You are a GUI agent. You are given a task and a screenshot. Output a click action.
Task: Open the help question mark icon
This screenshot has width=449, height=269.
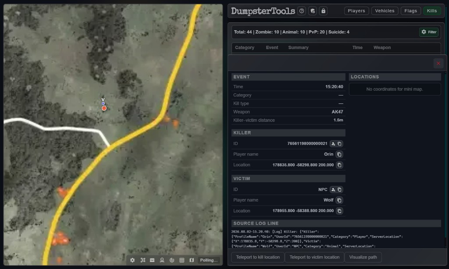[302, 11]
